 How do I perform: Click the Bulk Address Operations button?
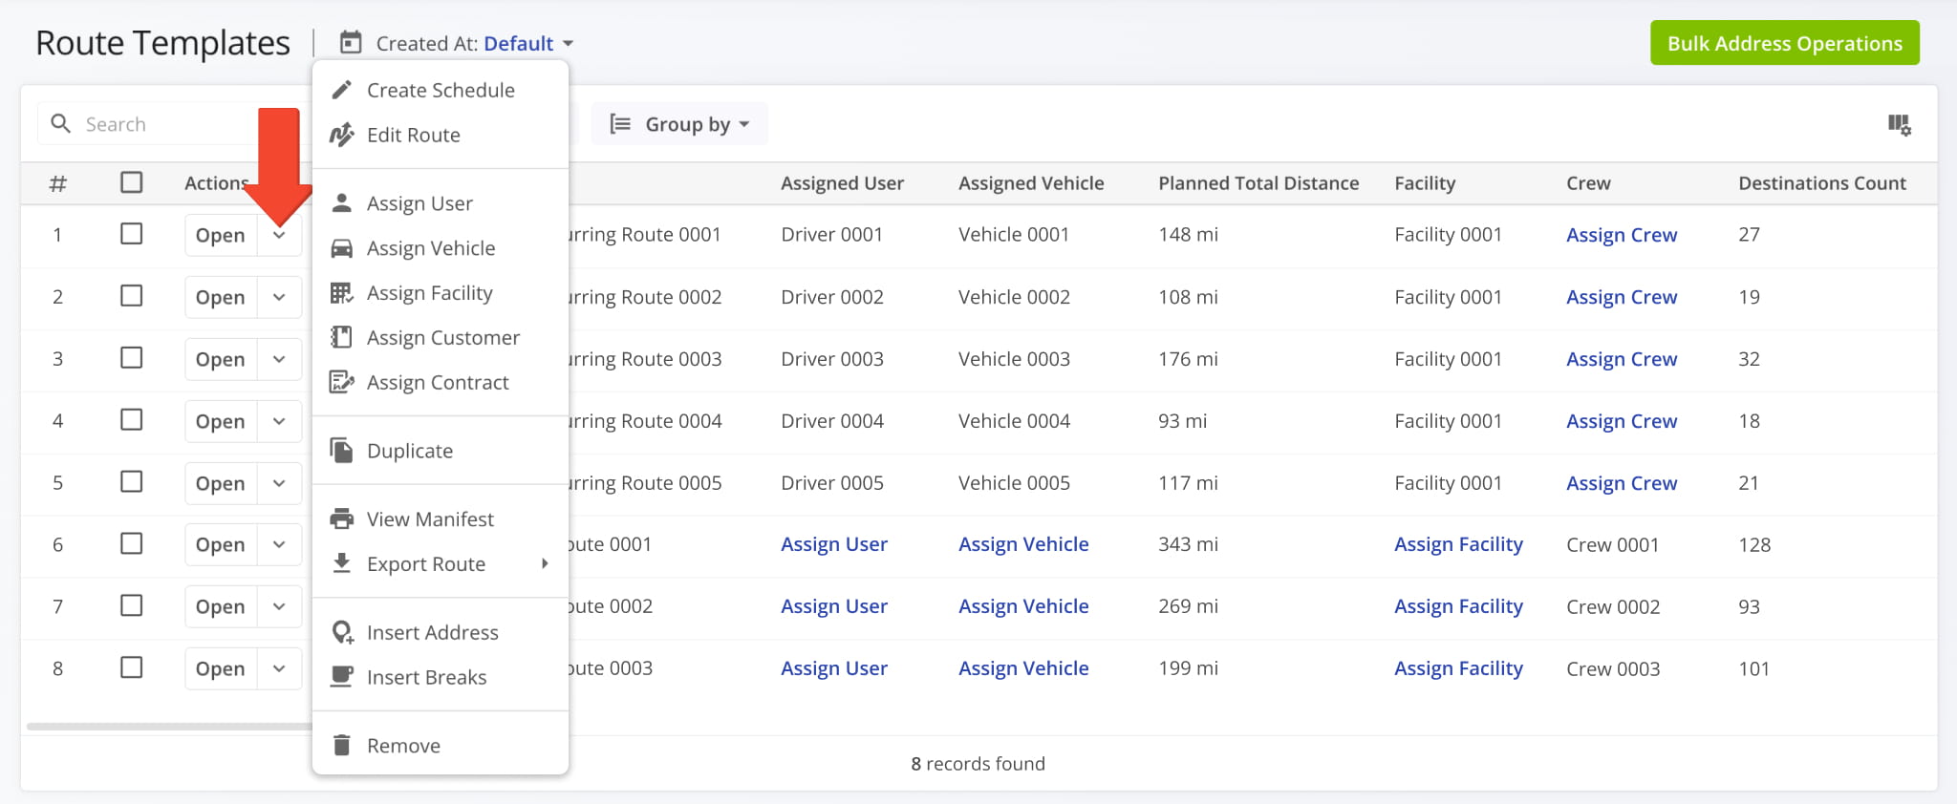pos(1784,43)
